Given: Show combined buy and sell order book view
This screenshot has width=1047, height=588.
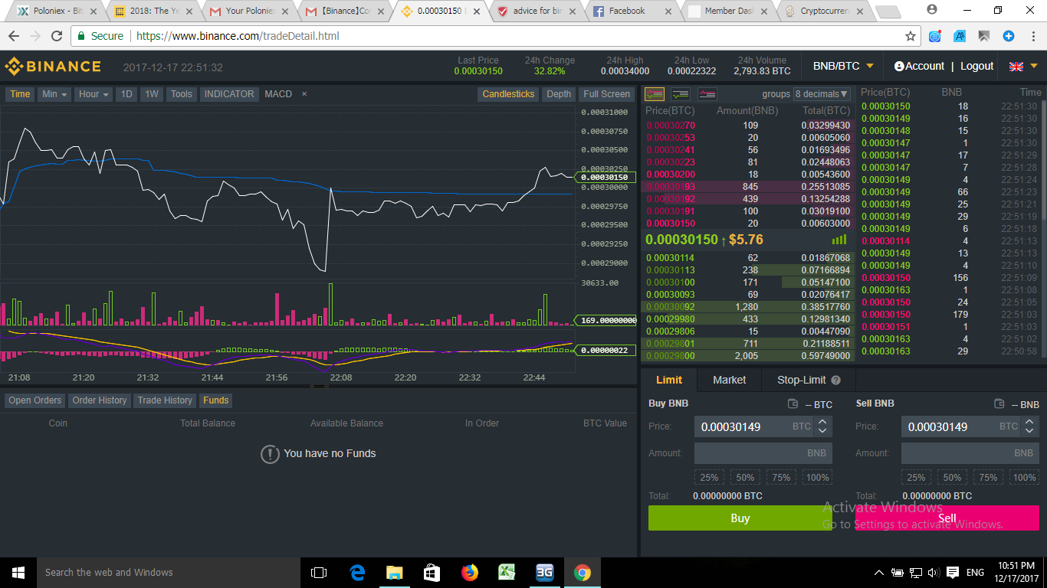Looking at the screenshot, I should pos(655,94).
